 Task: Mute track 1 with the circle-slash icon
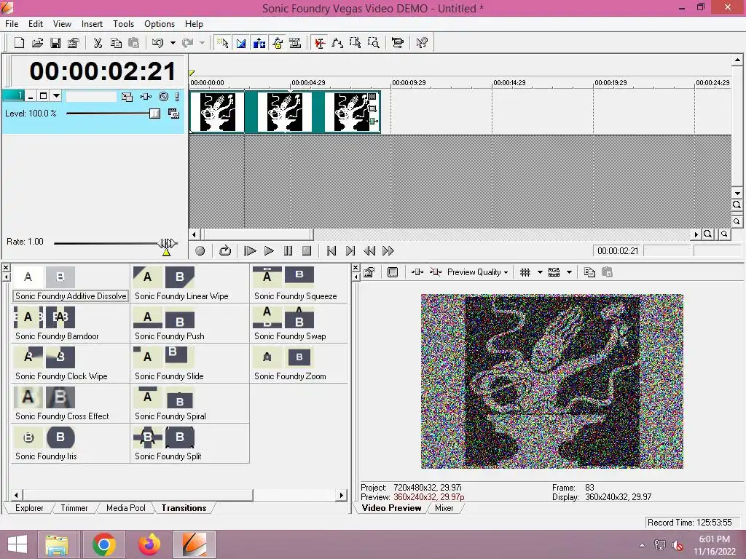click(164, 97)
